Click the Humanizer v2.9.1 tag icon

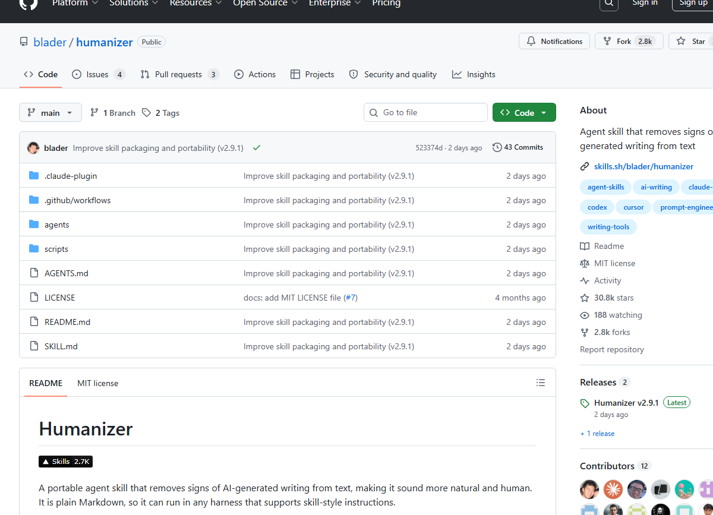click(x=585, y=403)
